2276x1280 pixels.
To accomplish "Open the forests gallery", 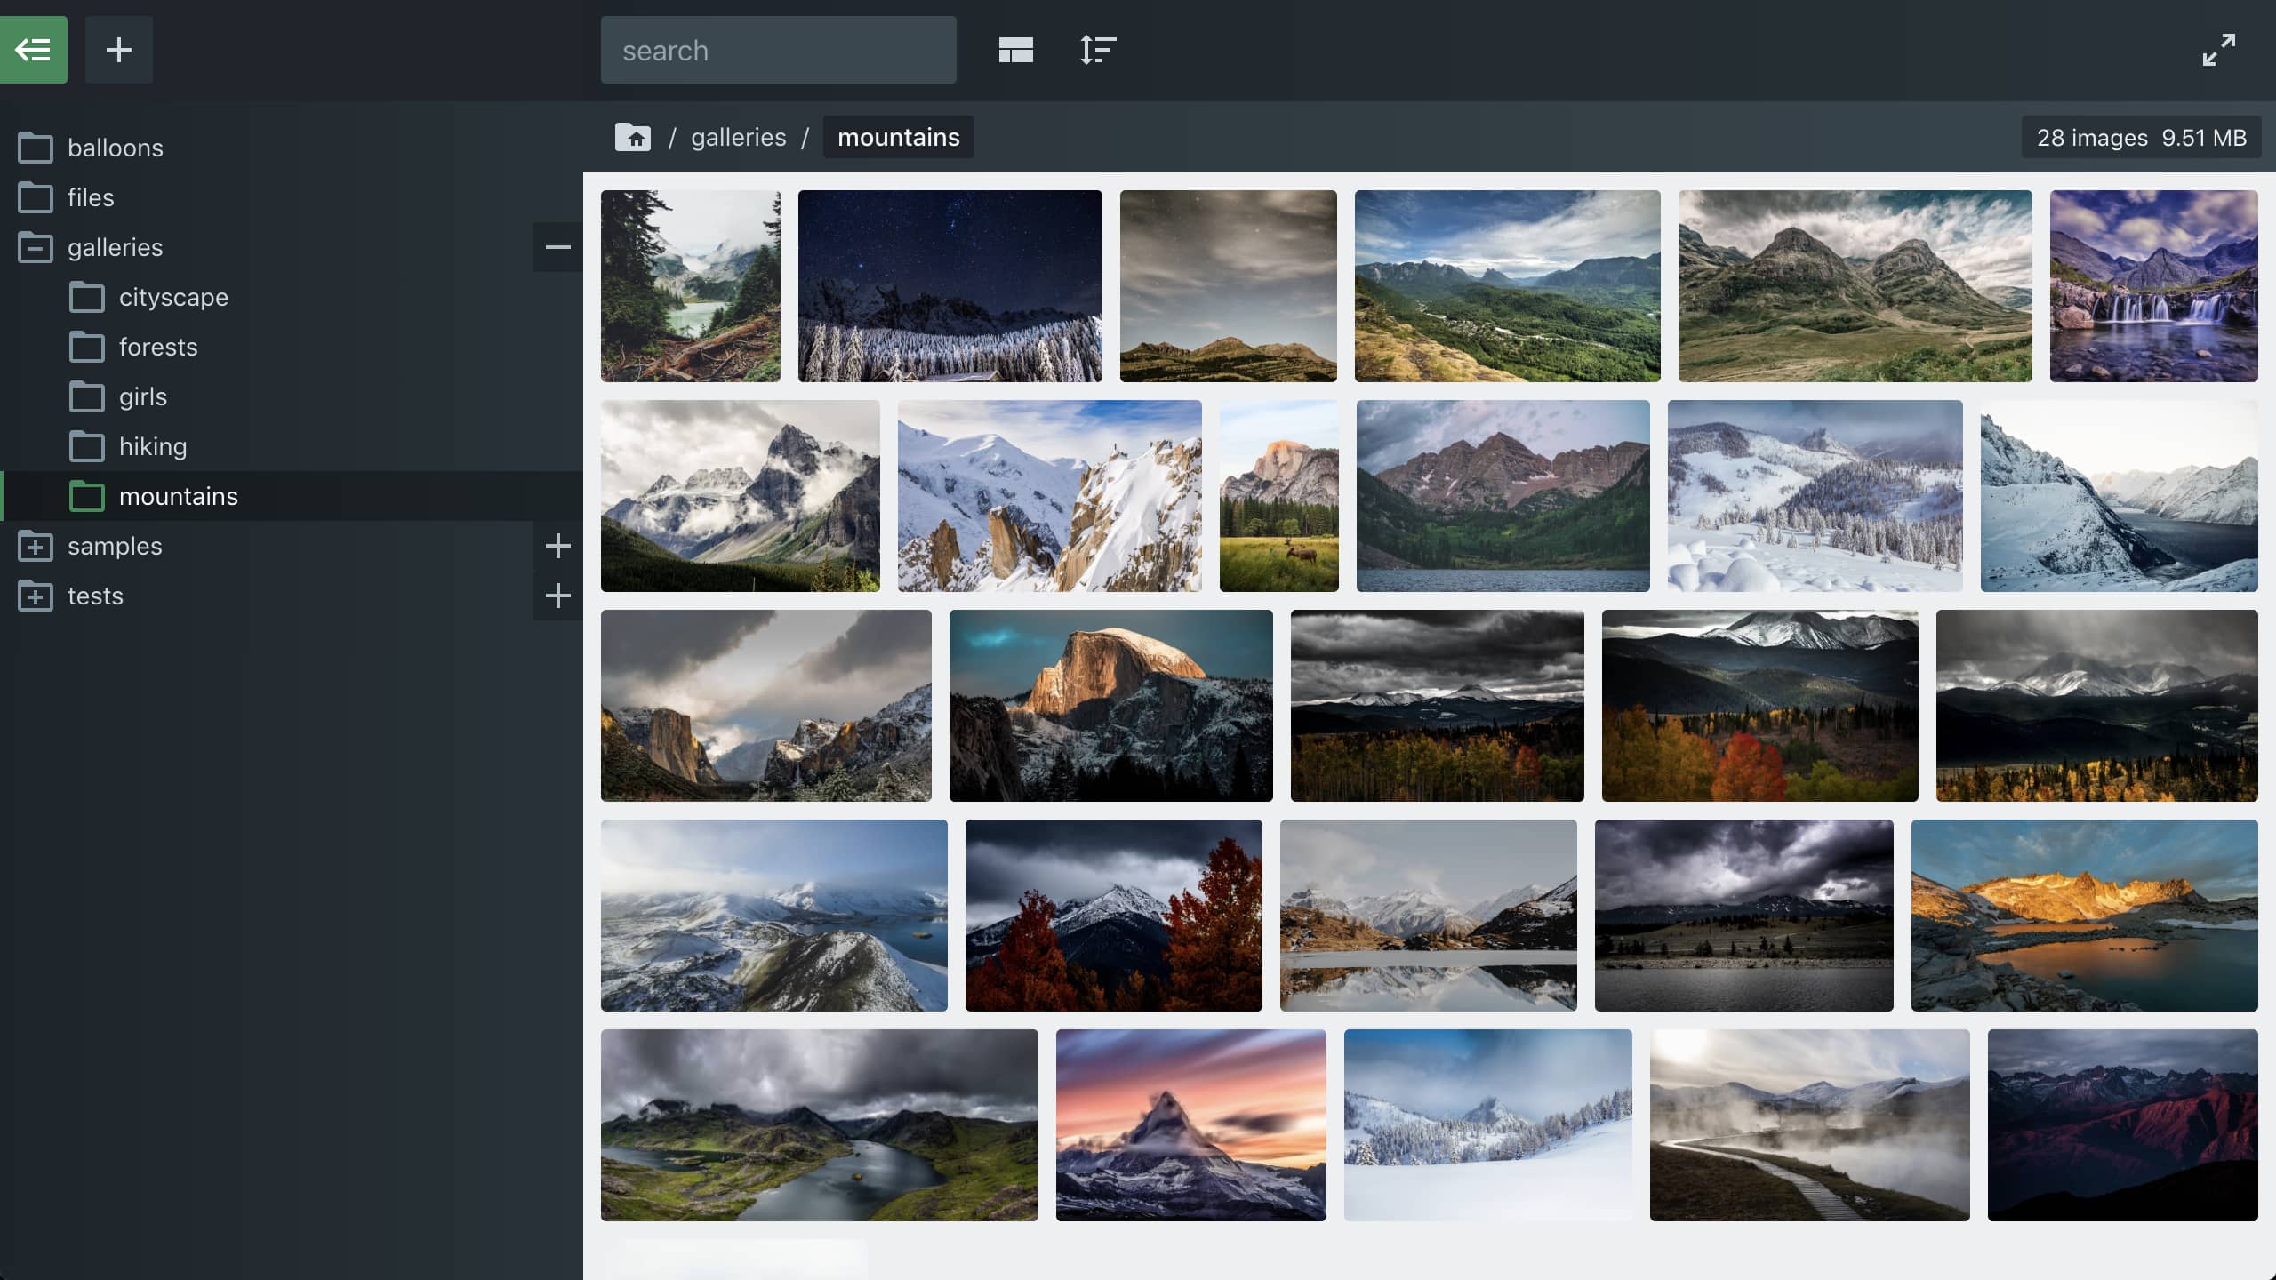I will 158,347.
